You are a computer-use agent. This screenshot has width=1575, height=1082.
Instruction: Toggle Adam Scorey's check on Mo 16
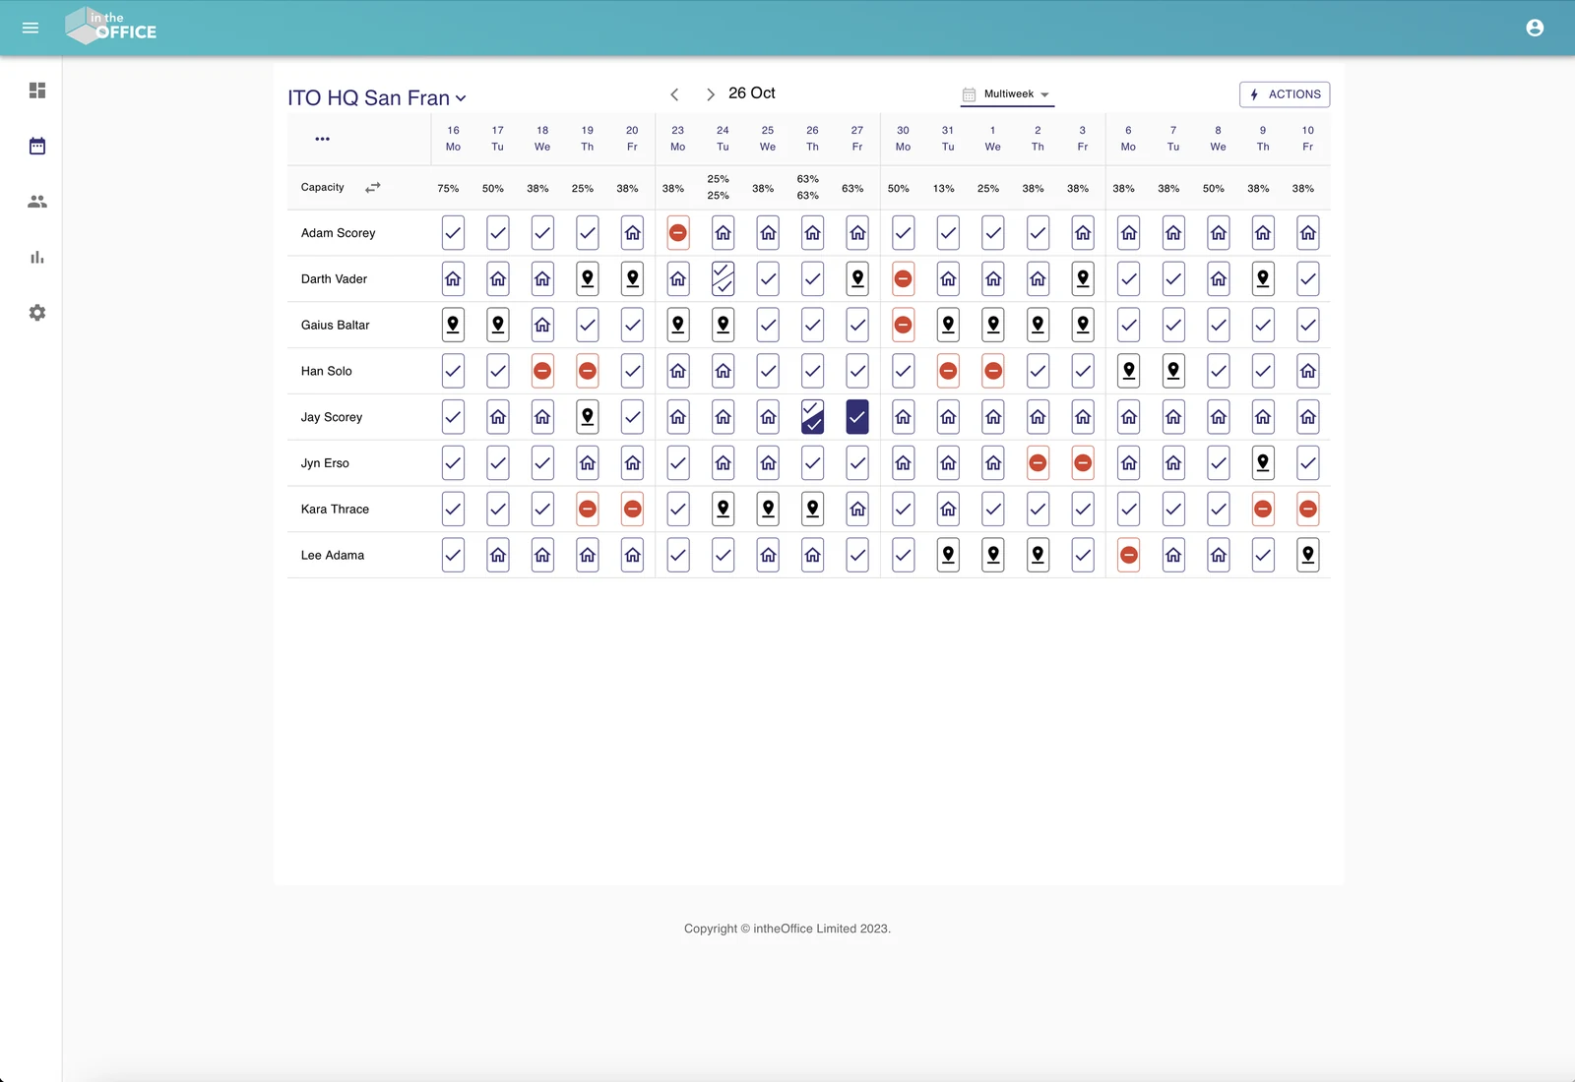coord(453,233)
